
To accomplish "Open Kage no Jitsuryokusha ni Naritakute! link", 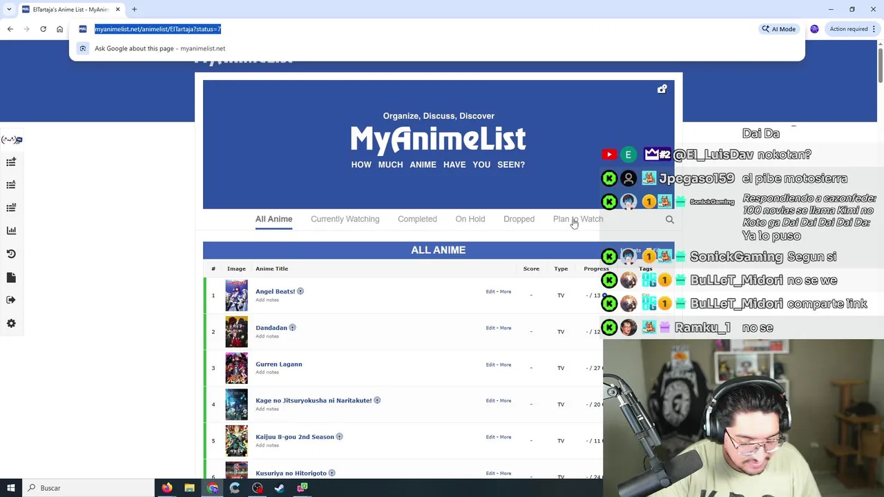I will [314, 400].
